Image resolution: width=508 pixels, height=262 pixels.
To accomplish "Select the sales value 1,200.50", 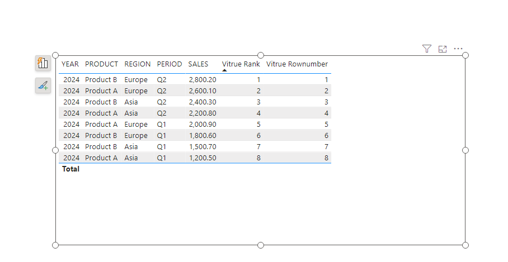I will 203,158.
